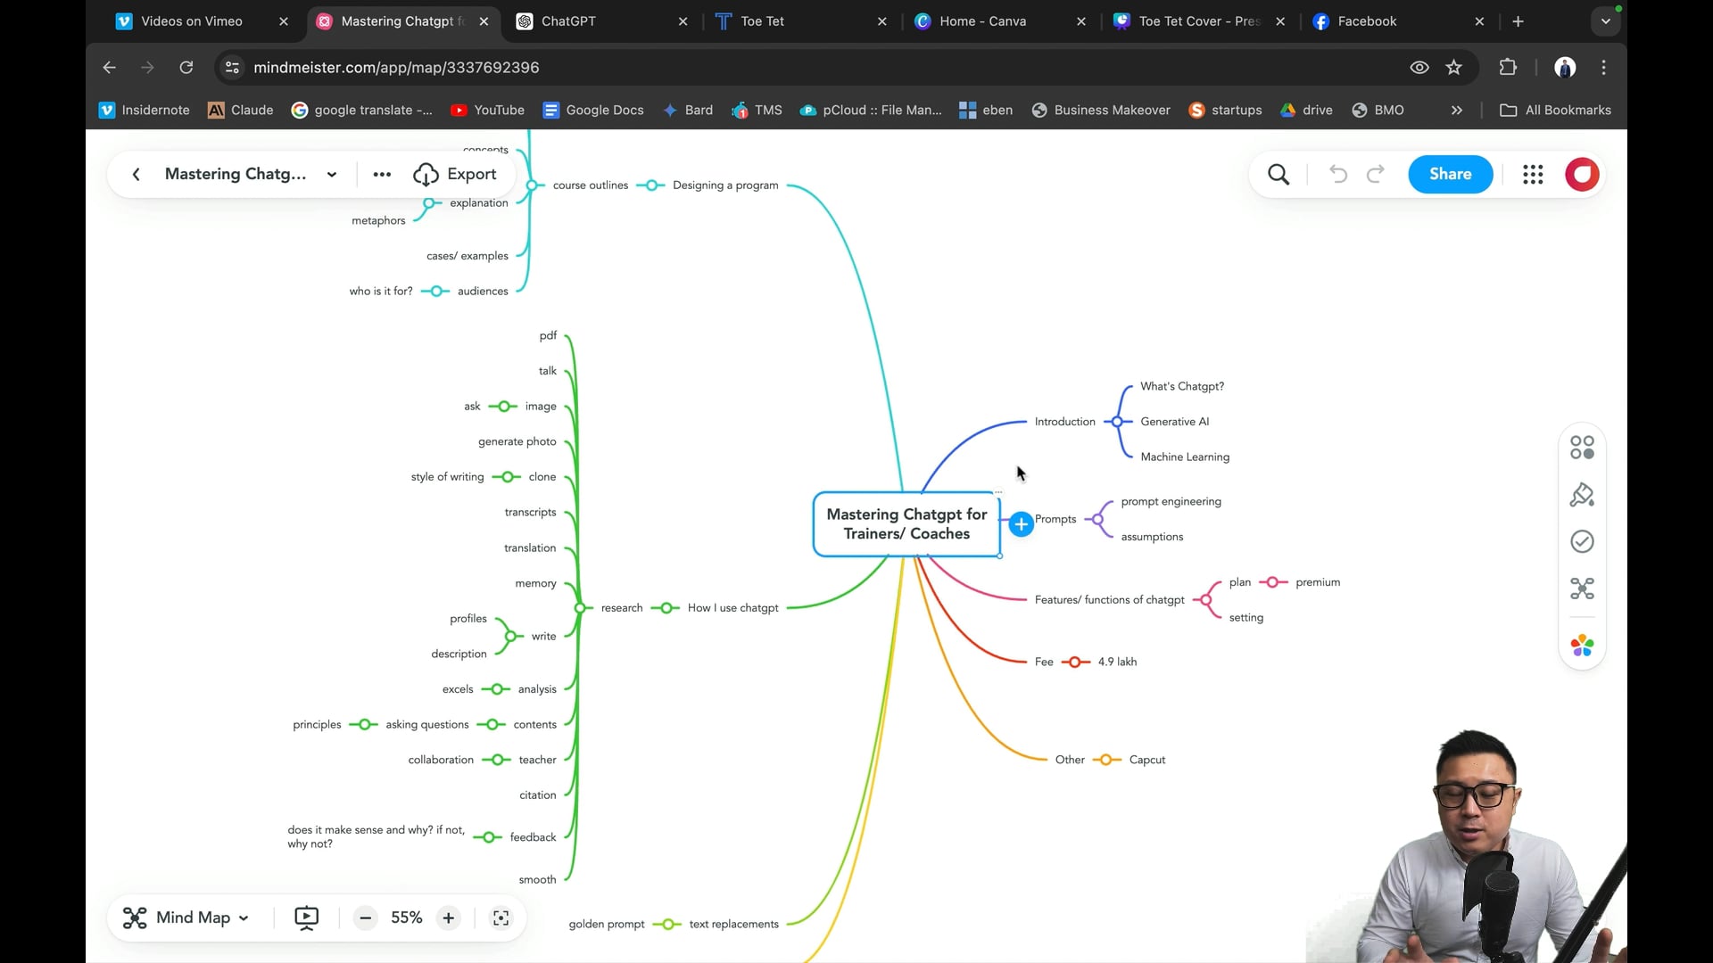
Task: Show all Chrome tabs dropdown
Action: click(1606, 21)
